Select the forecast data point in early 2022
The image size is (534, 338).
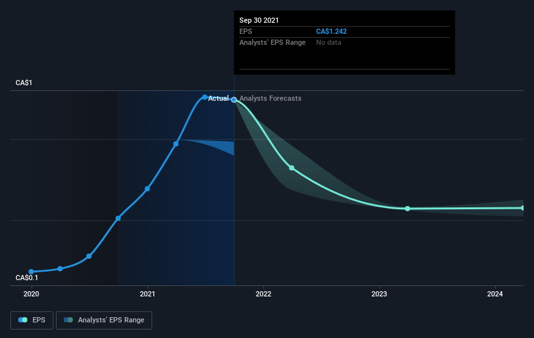pos(291,168)
